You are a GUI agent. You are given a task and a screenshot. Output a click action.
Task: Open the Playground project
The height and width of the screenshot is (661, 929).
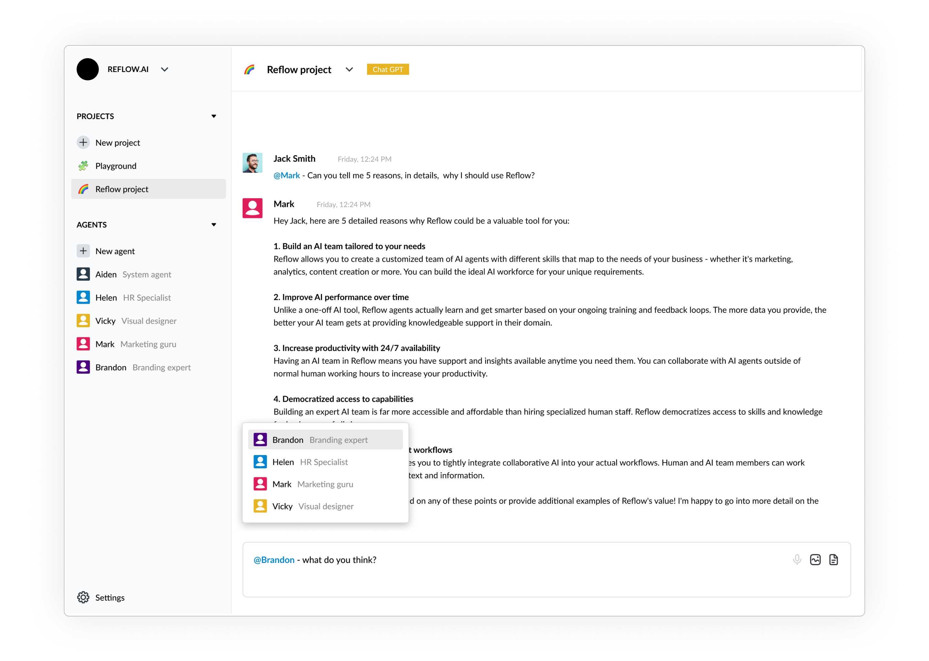pos(116,166)
